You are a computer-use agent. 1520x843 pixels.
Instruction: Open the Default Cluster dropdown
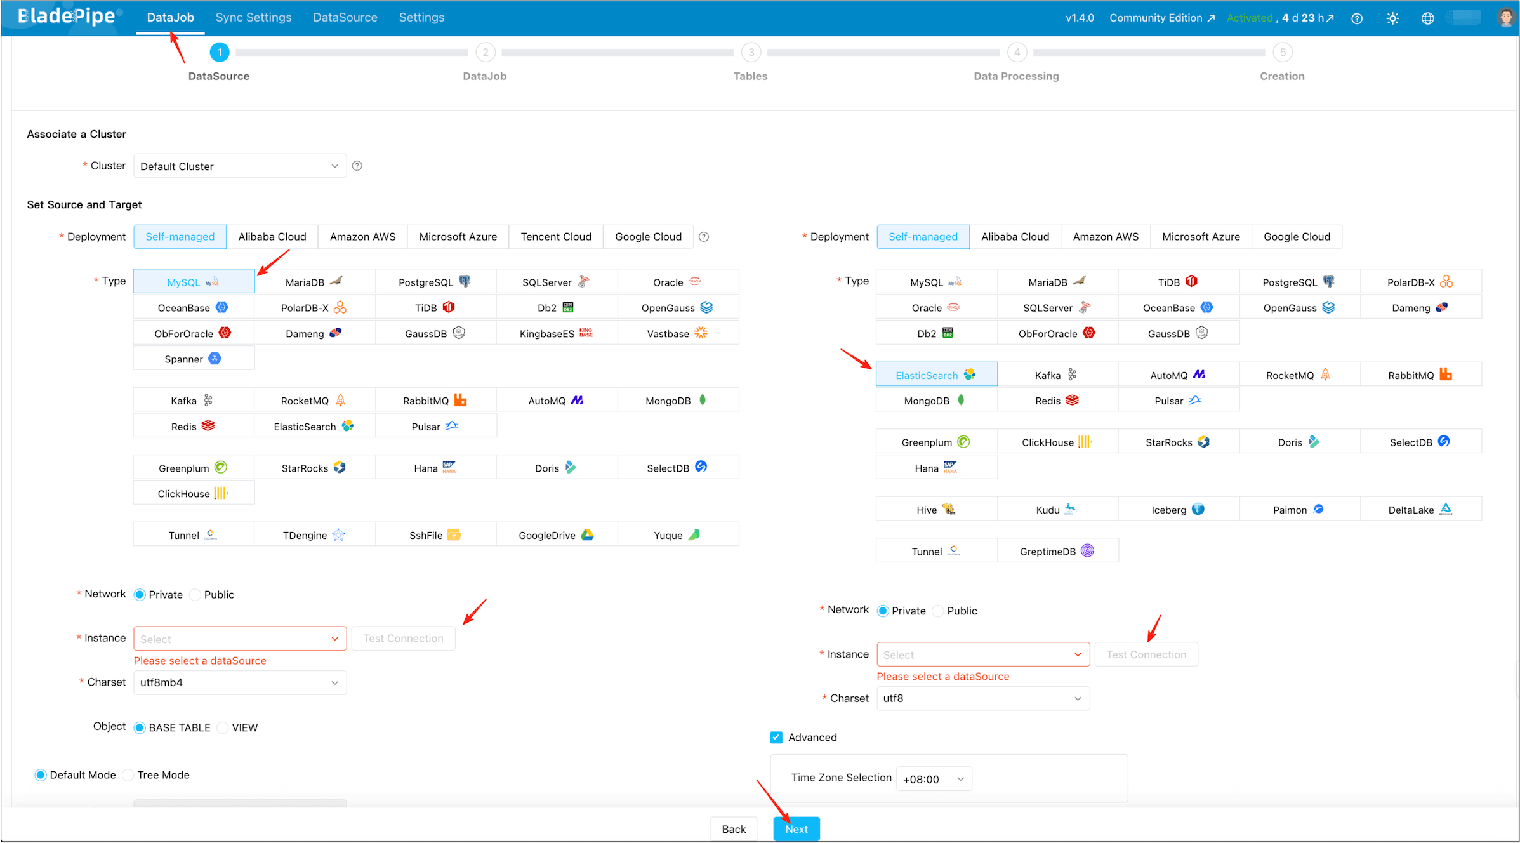[x=239, y=166]
